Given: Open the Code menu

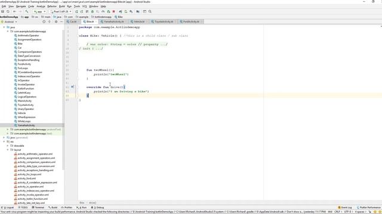Looking at the screenshot, I should point(31,7).
